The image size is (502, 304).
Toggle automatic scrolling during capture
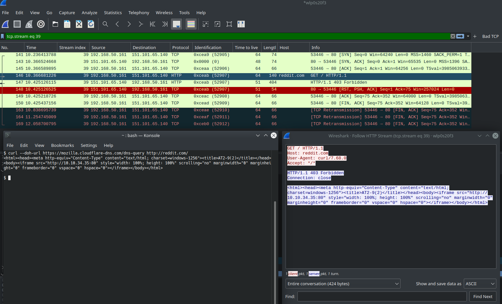[x=176, y=24]
